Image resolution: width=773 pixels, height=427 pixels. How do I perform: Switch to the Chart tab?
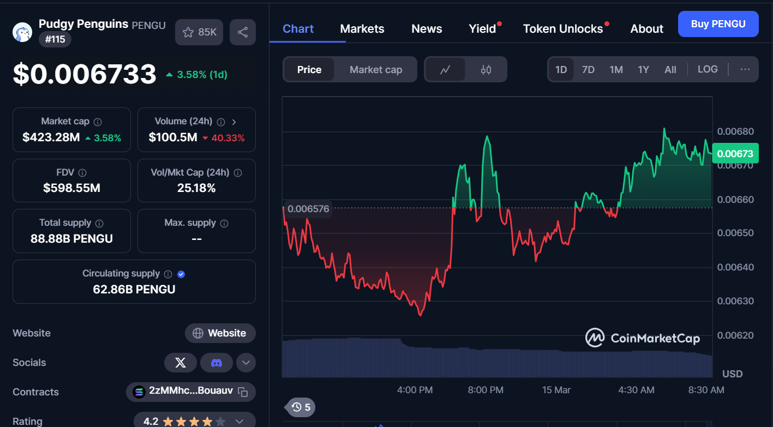pyautogui.click(x=298, y=29)
